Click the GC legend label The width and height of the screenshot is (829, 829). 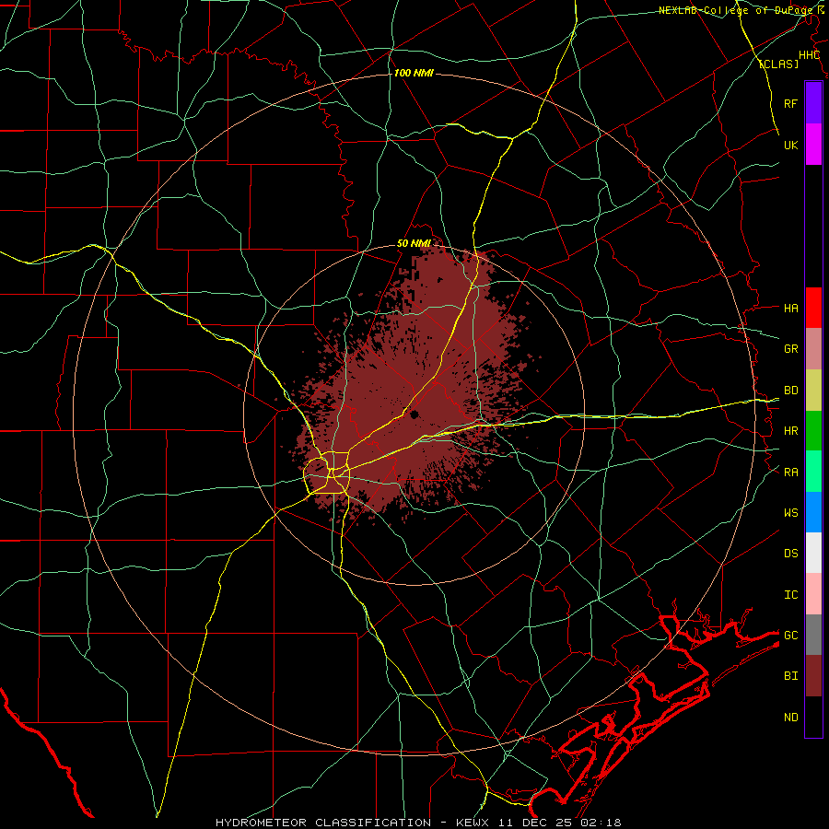point(790,636)
